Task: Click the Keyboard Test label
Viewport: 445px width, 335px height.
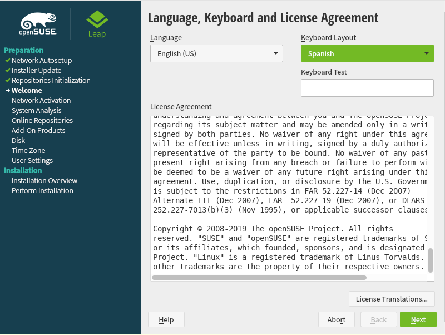Action: click(x=324, y=72)
